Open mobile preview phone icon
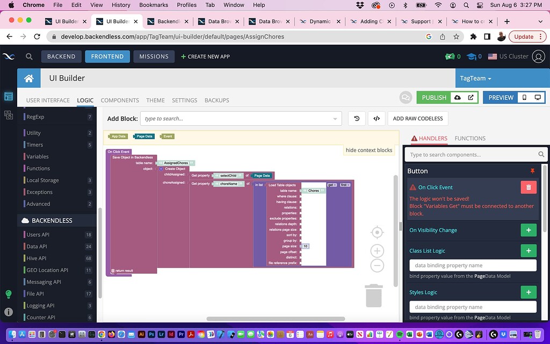 525,97
